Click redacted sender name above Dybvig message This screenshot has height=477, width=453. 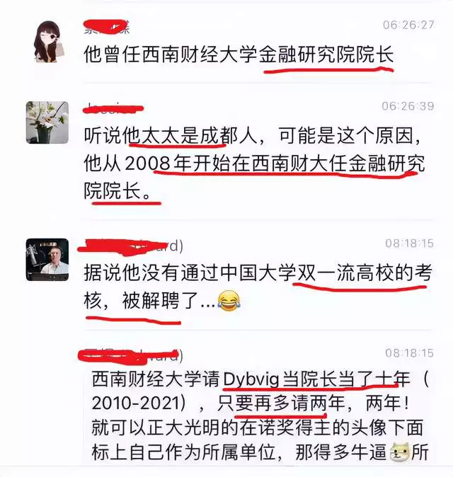click(130, 355)
